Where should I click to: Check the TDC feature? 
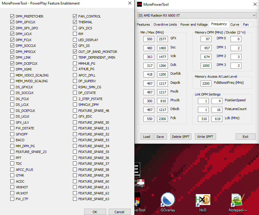point(12,164)
